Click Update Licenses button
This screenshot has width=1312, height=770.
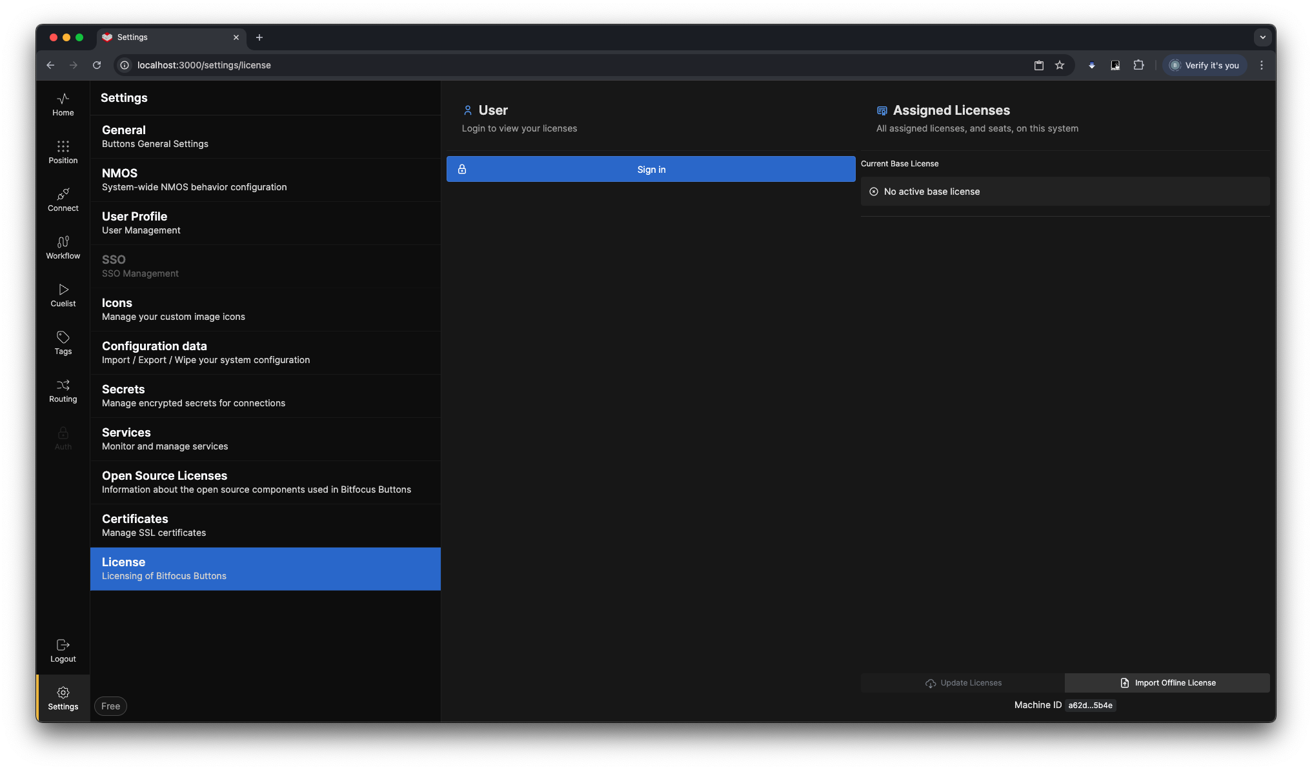(x=962, y=683)
